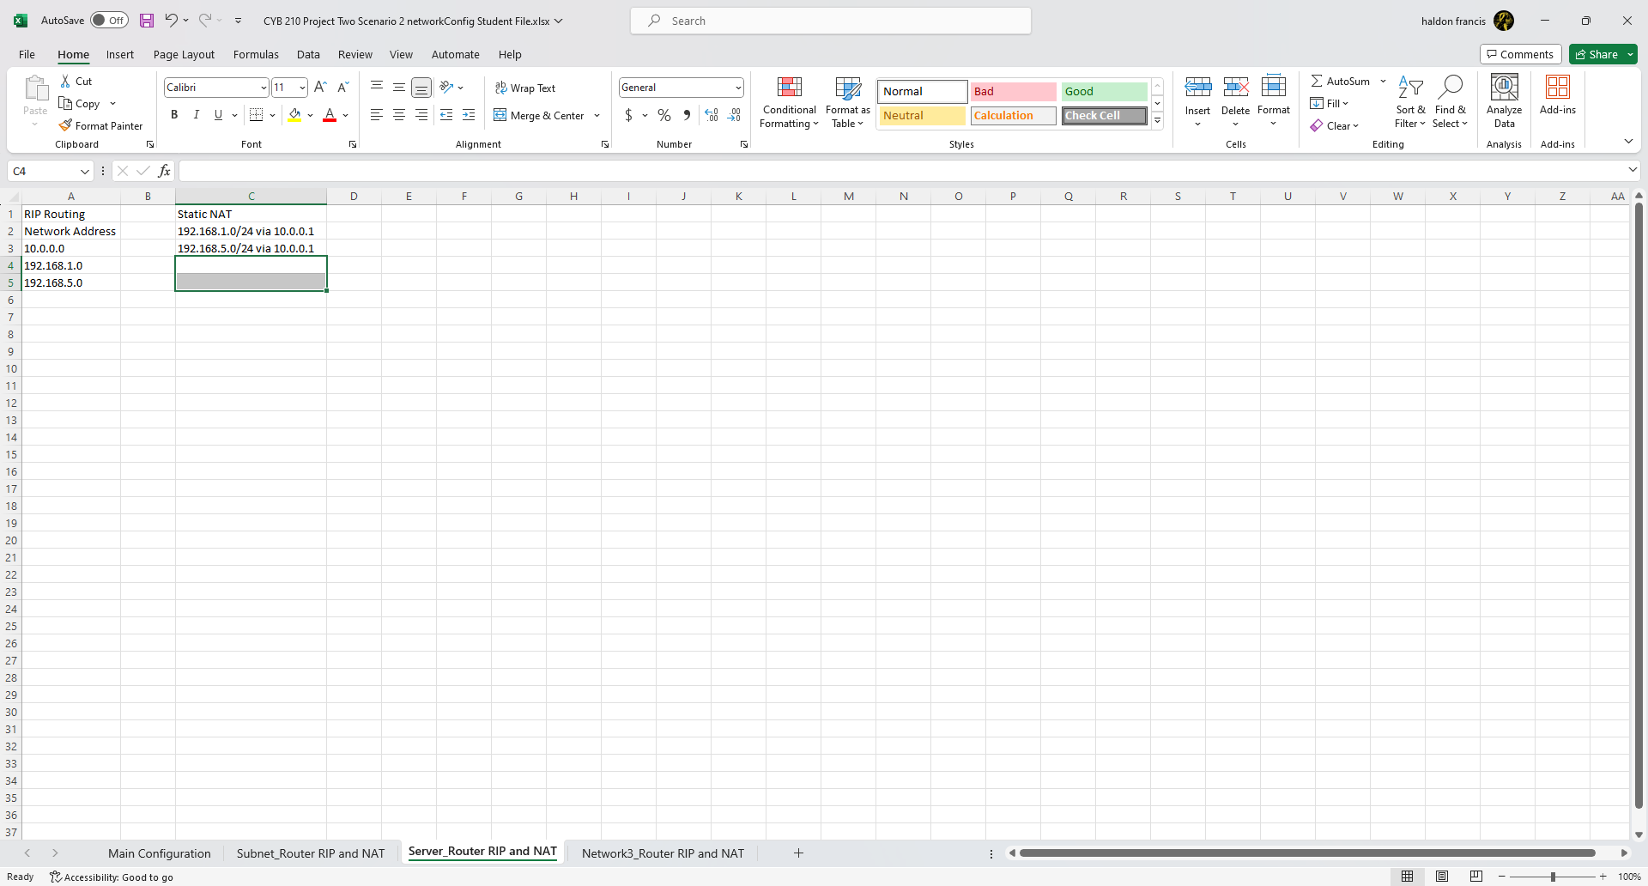Select the Main Configuration sheet tab

(x=160, y=853)
